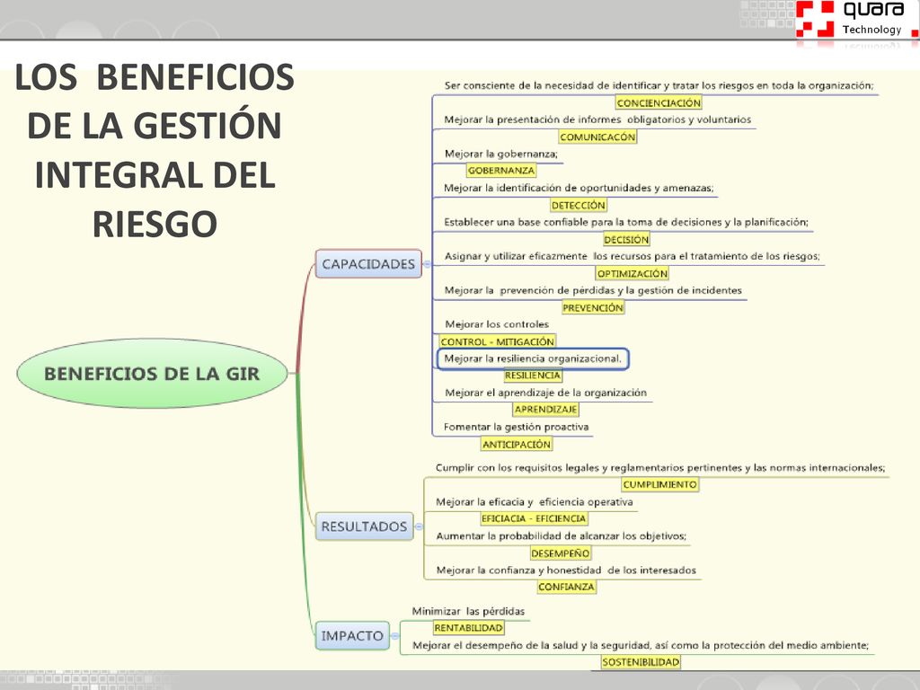Image resolution: width=920 pixels, height=690 pixels.
Task: Collapse the RESULTADOS branch toggle
Action: click(x=419, y=526)
